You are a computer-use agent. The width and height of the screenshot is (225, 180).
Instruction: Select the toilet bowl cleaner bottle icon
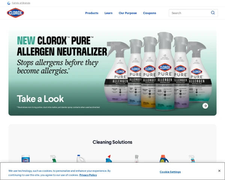[x=109, y=159]
